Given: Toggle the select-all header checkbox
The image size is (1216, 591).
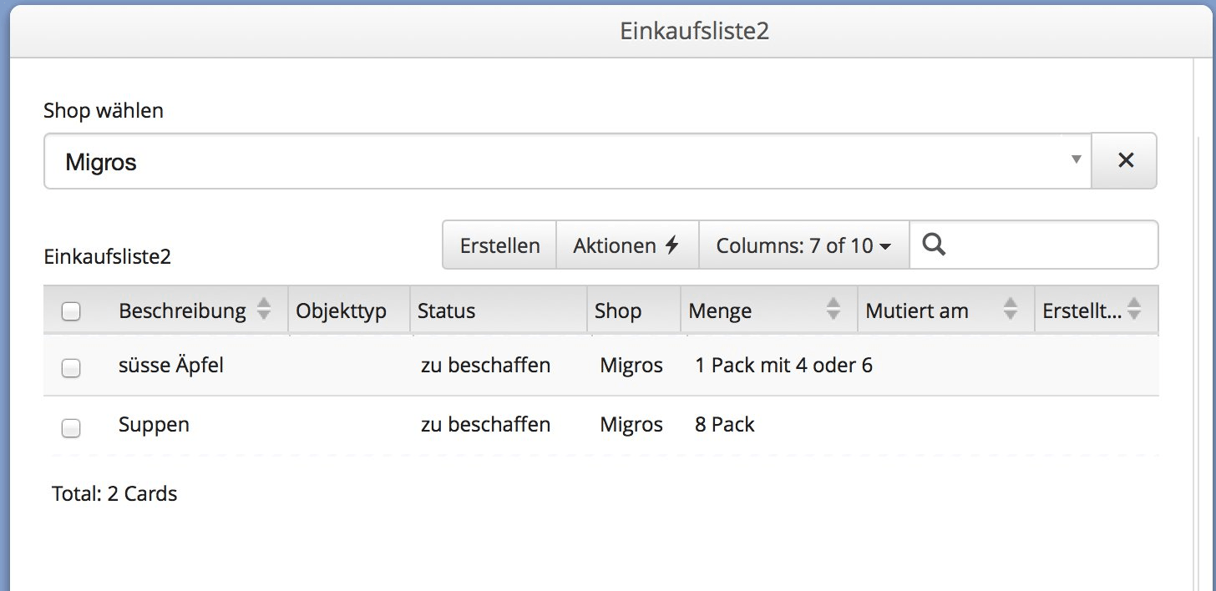Looking at the screenshot, I should tap(71, 312).
